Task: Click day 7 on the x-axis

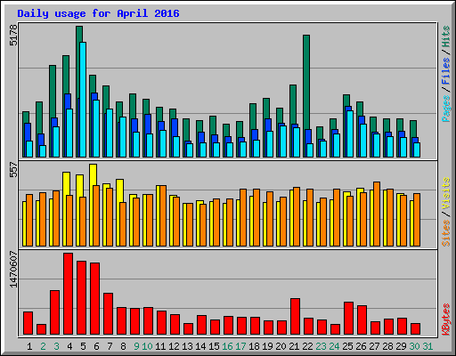Action: tap(110, 346)
